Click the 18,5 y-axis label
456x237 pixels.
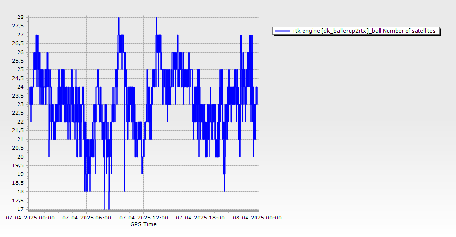[x=18, y=183]
